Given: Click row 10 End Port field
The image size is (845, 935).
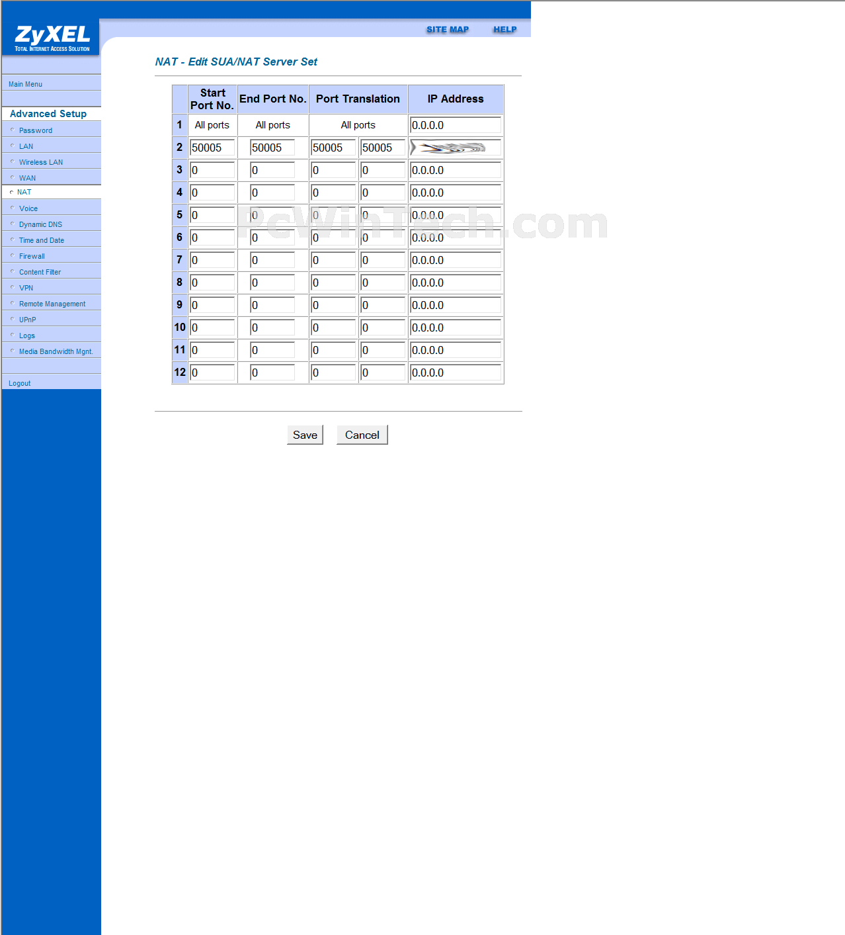Looking at the screenshot, I should click(272, 328).
